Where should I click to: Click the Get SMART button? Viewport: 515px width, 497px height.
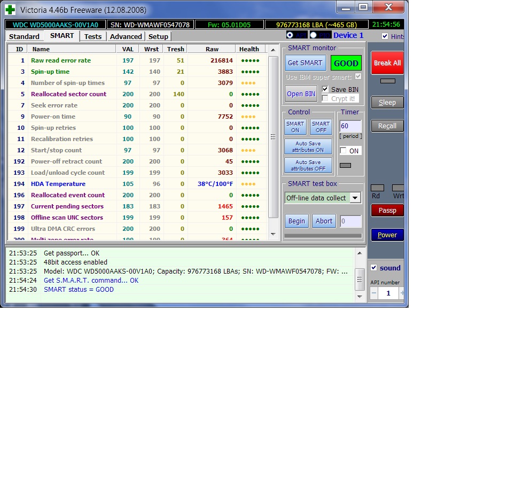(305, 63)
